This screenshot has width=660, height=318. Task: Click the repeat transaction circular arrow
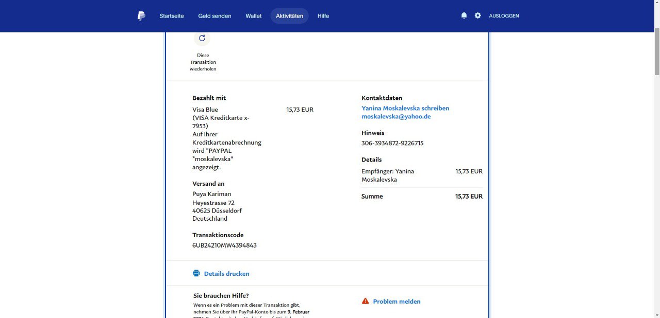(202, 38)
